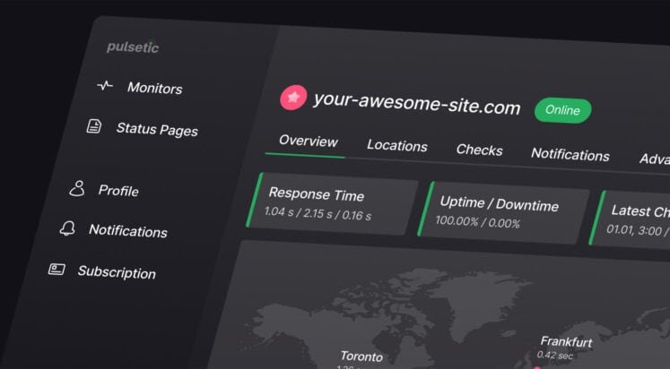Open Status Pages in the sidebar
Screen dimensions: 670x369
pos(157,129)
